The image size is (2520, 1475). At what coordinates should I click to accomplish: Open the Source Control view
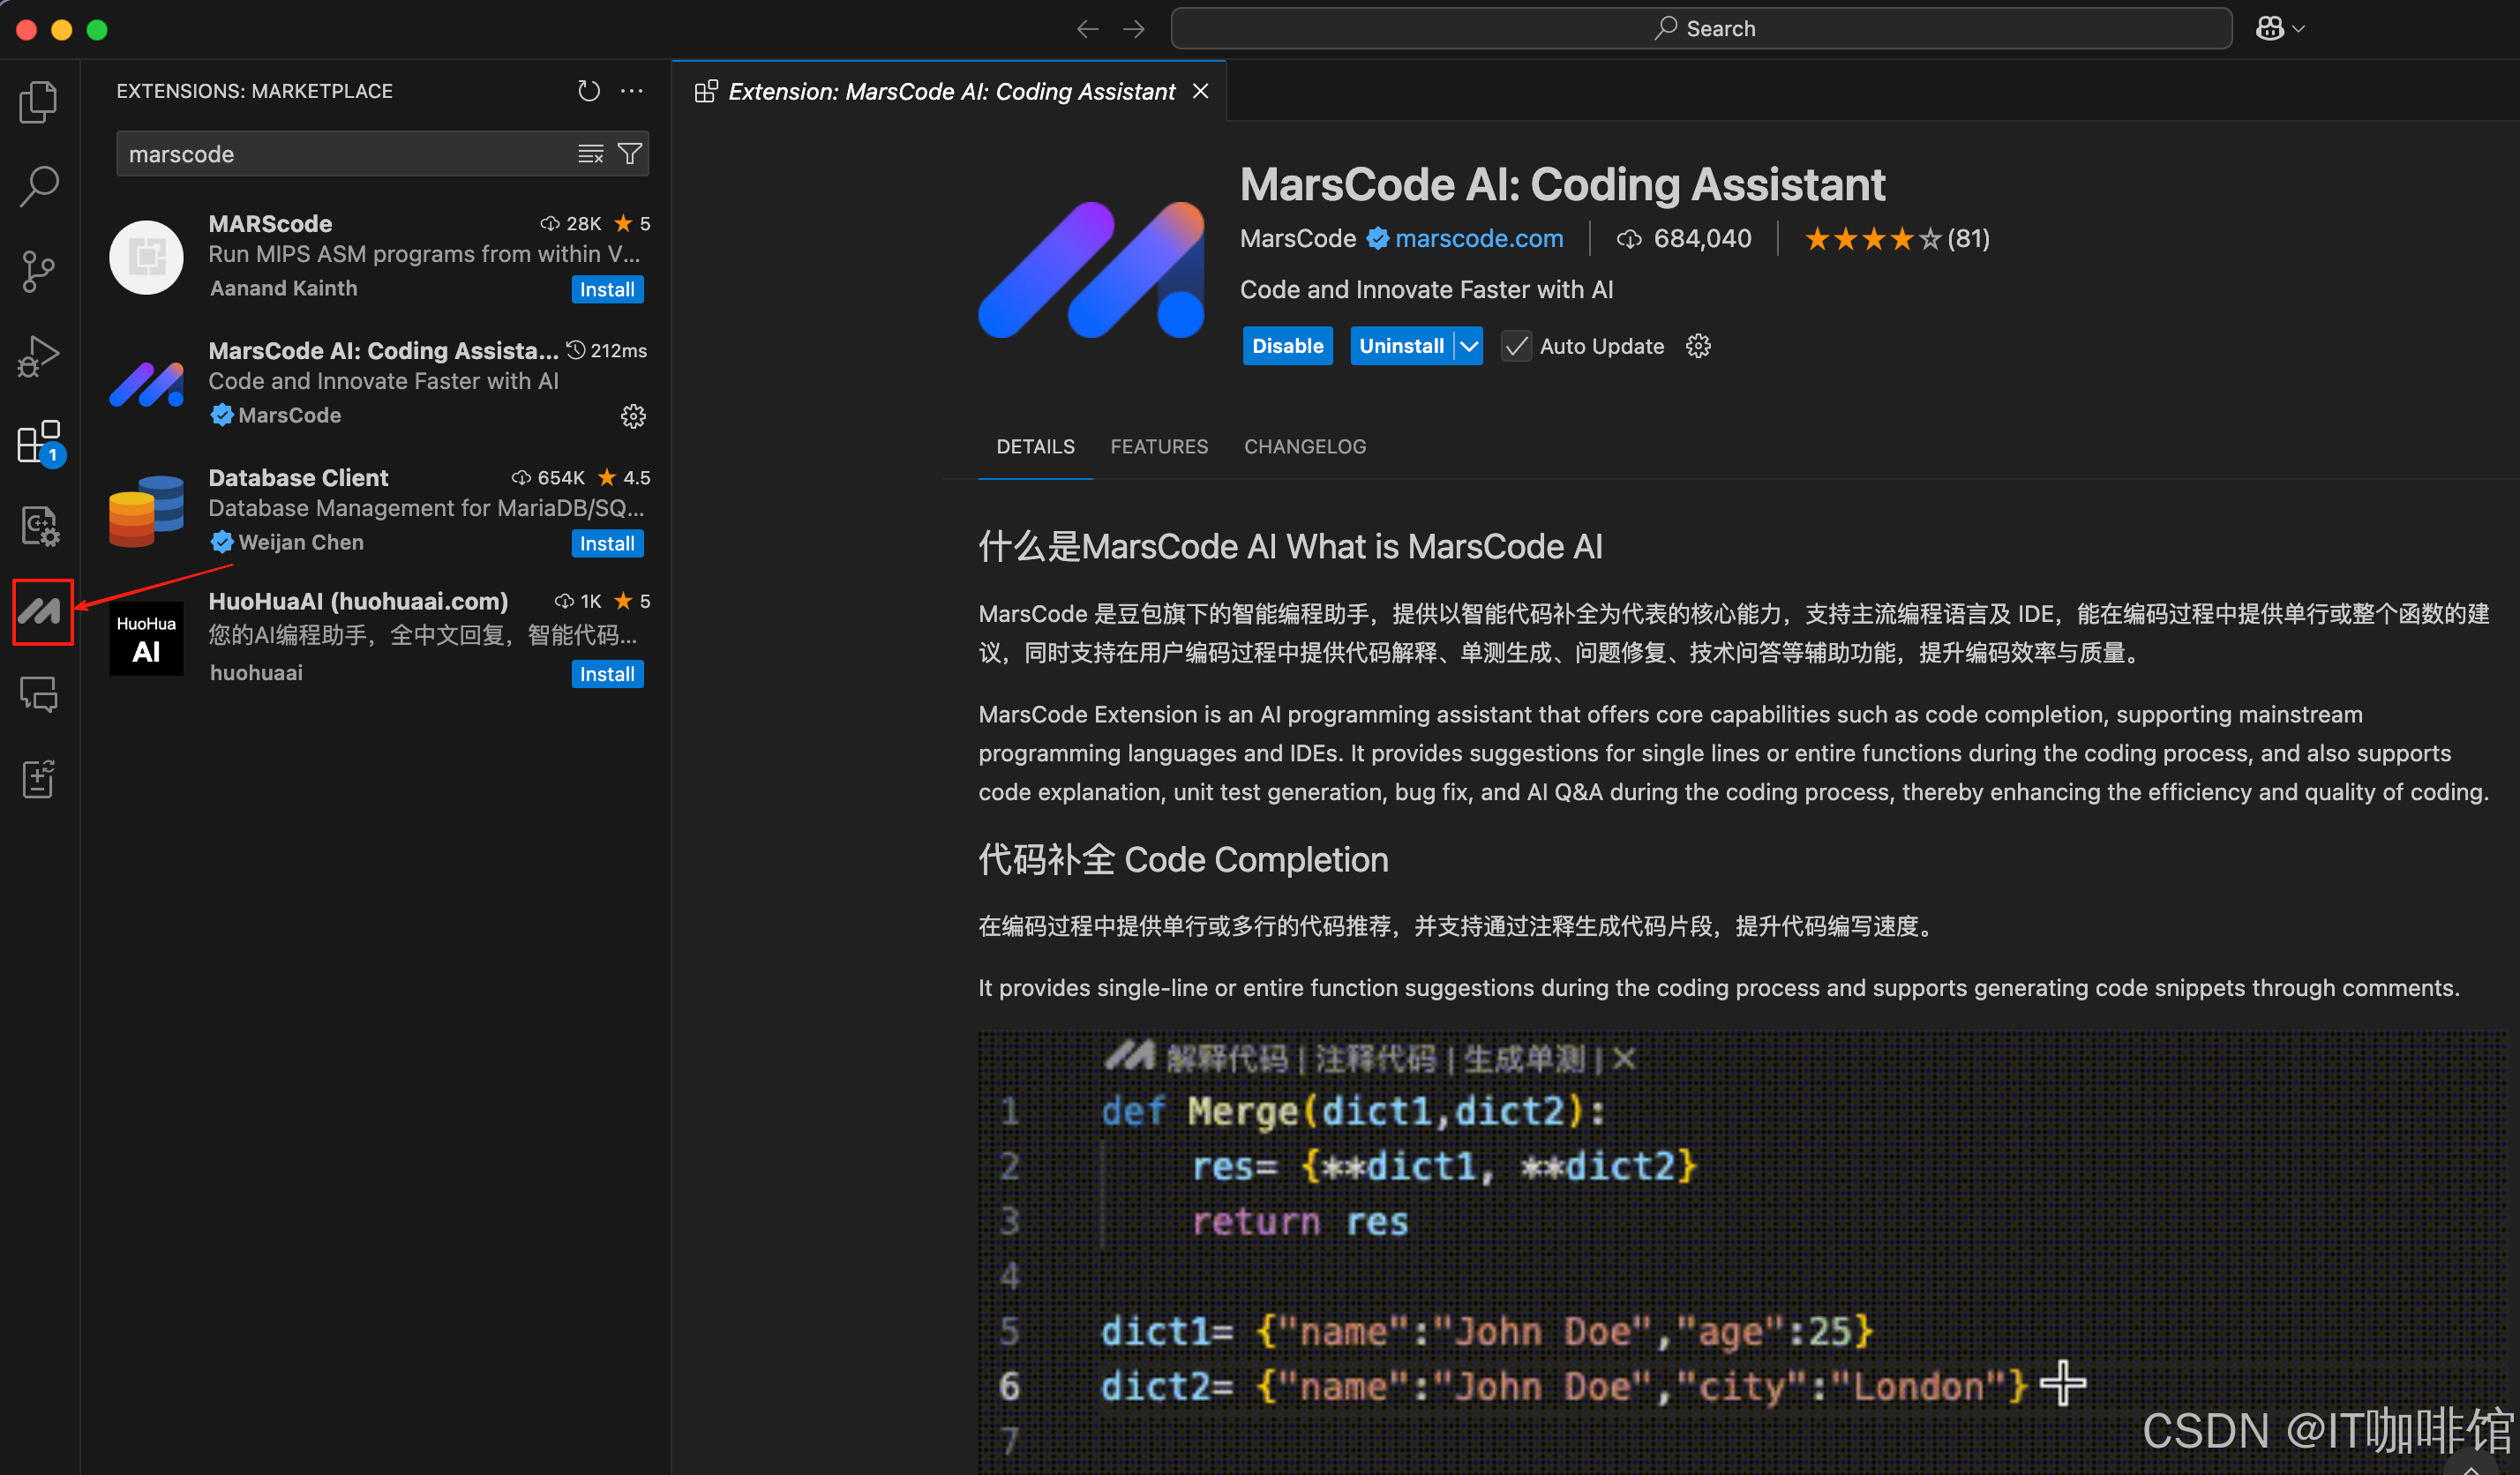tap(38, 271)
